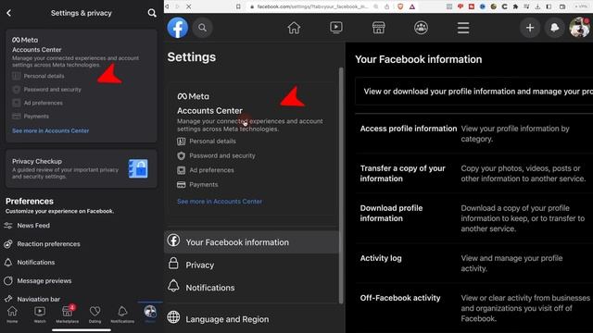Click the browser bookmark icon
This screenshot has height=333, width=593.
pyautogui.click(x=238, y=6)
